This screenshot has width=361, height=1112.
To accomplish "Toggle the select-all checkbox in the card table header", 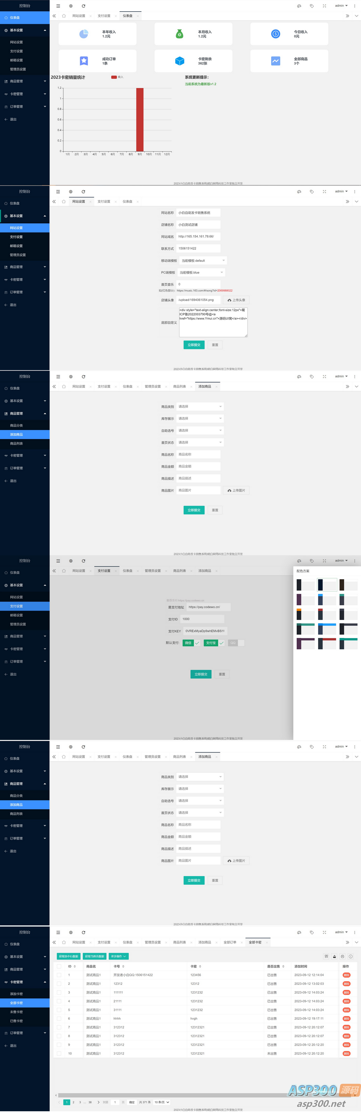I will 59,966.
